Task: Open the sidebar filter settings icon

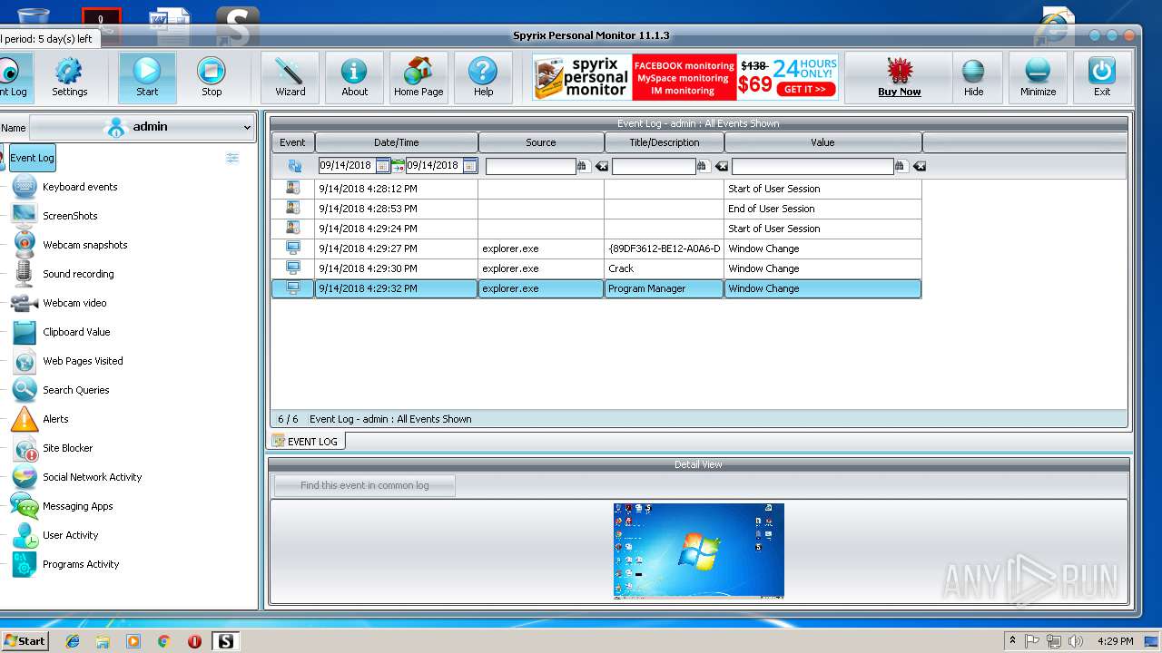Action: pyautogui.click(x=232, y=158)
